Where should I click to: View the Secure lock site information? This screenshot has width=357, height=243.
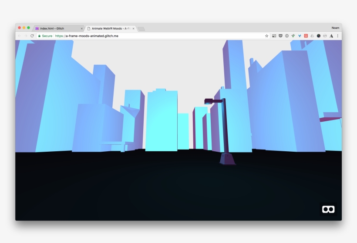pyautogui.click(x=45, y=36)
